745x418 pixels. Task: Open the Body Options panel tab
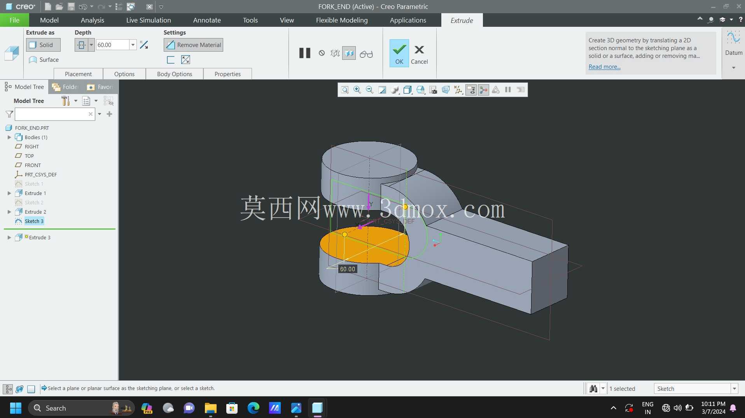(x=175, y=74)
